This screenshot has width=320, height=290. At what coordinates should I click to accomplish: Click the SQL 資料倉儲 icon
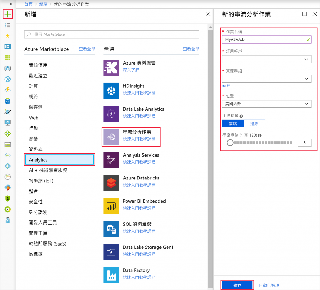click(x=111, y=229)
